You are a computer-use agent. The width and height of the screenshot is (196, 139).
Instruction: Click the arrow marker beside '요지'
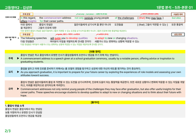[x=18, y=72]
